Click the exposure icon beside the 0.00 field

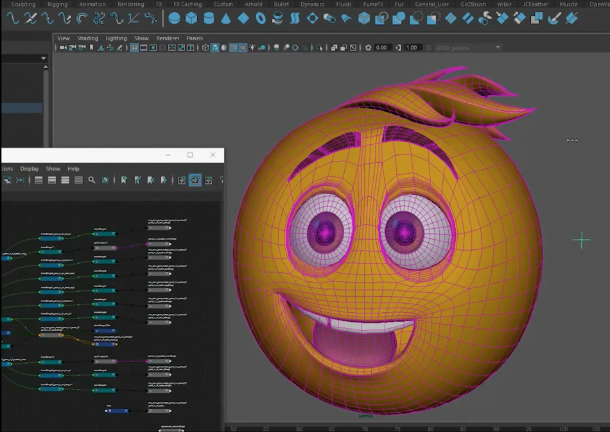coord(368,48)
